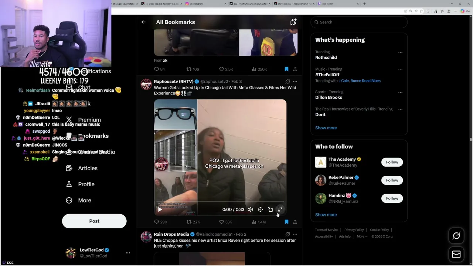The height and width of the screenshot is (266, 473).
Task: Mute the video volume
Action: [250, 209]
